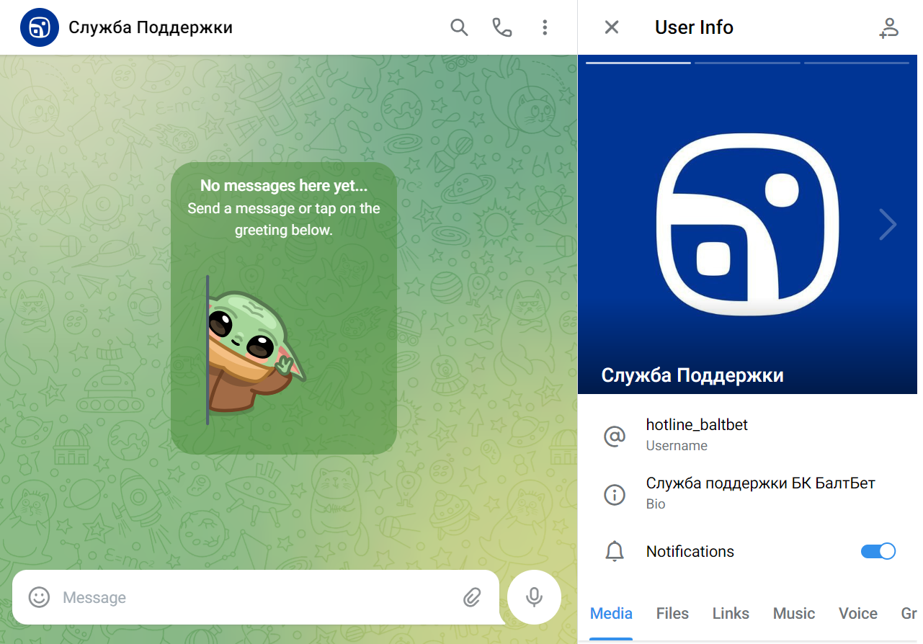Open the three-dot chat options menu
Image resolution: width=923 pixels, height=644 pixels.
545,27
